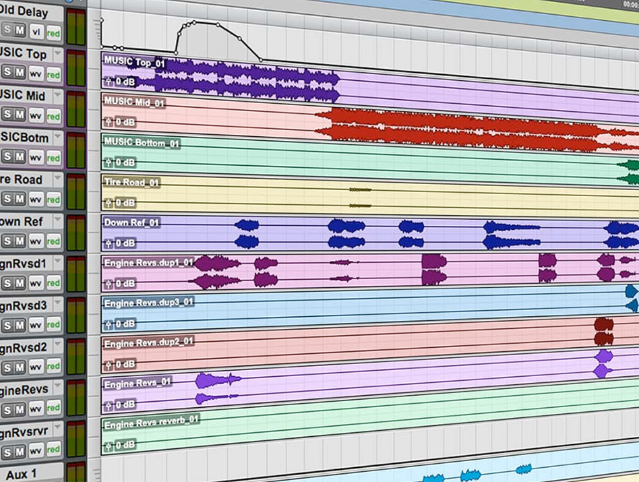Click clip gain fader icon on Tire Road_01
The image size is (639, 482).
(109, 203)
